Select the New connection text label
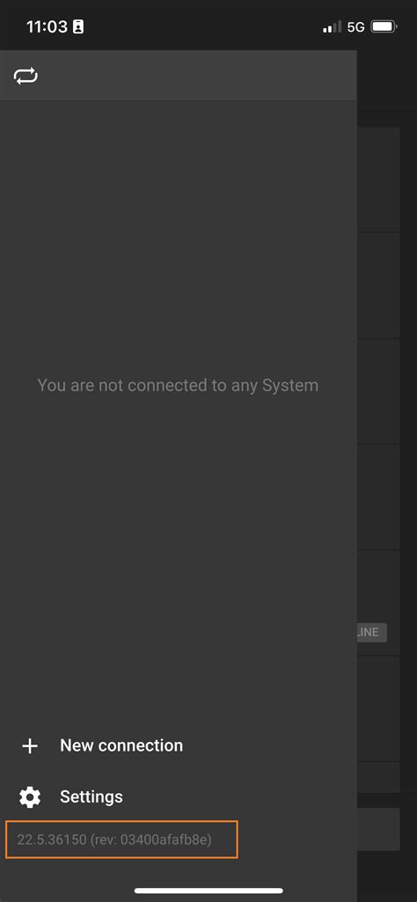417x902 pixels. tap(121, 745)
